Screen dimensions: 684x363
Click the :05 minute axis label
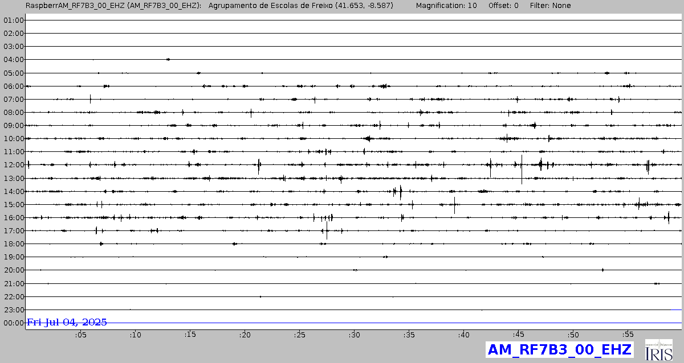(x=80, y=335)
